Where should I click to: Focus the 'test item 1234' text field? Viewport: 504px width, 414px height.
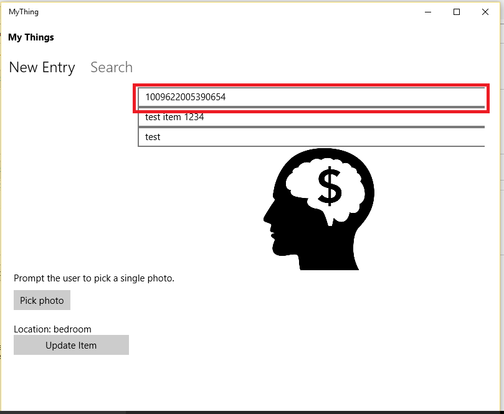pyautogui.click(x=311, y=117)
